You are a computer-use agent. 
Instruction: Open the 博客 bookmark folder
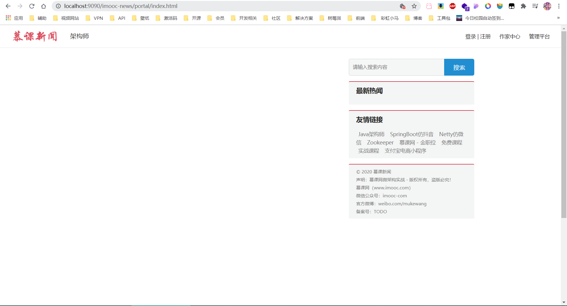tap(414, 18)
